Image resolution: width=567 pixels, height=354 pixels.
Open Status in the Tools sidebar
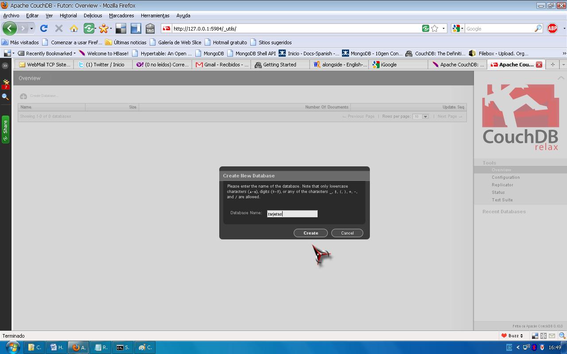tap(498, 192)
